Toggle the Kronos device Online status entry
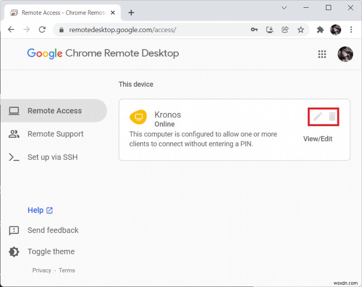Viewport: 362px width, 287px height. coord(165,124)
